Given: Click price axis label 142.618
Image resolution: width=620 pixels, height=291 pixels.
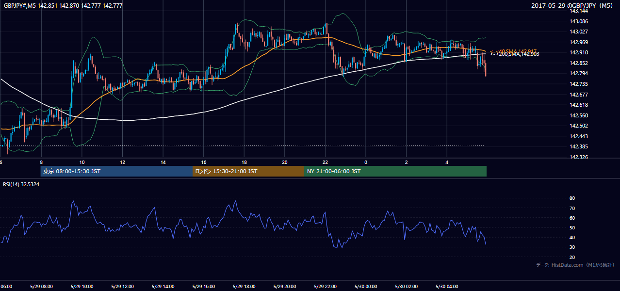Looking at the screenshot, I should [x=578, y=105].
